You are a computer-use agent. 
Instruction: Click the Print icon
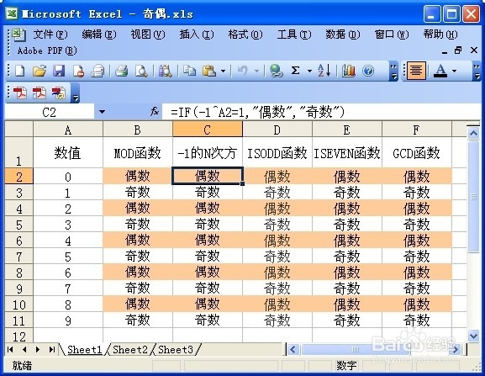[x=122, y=71]
